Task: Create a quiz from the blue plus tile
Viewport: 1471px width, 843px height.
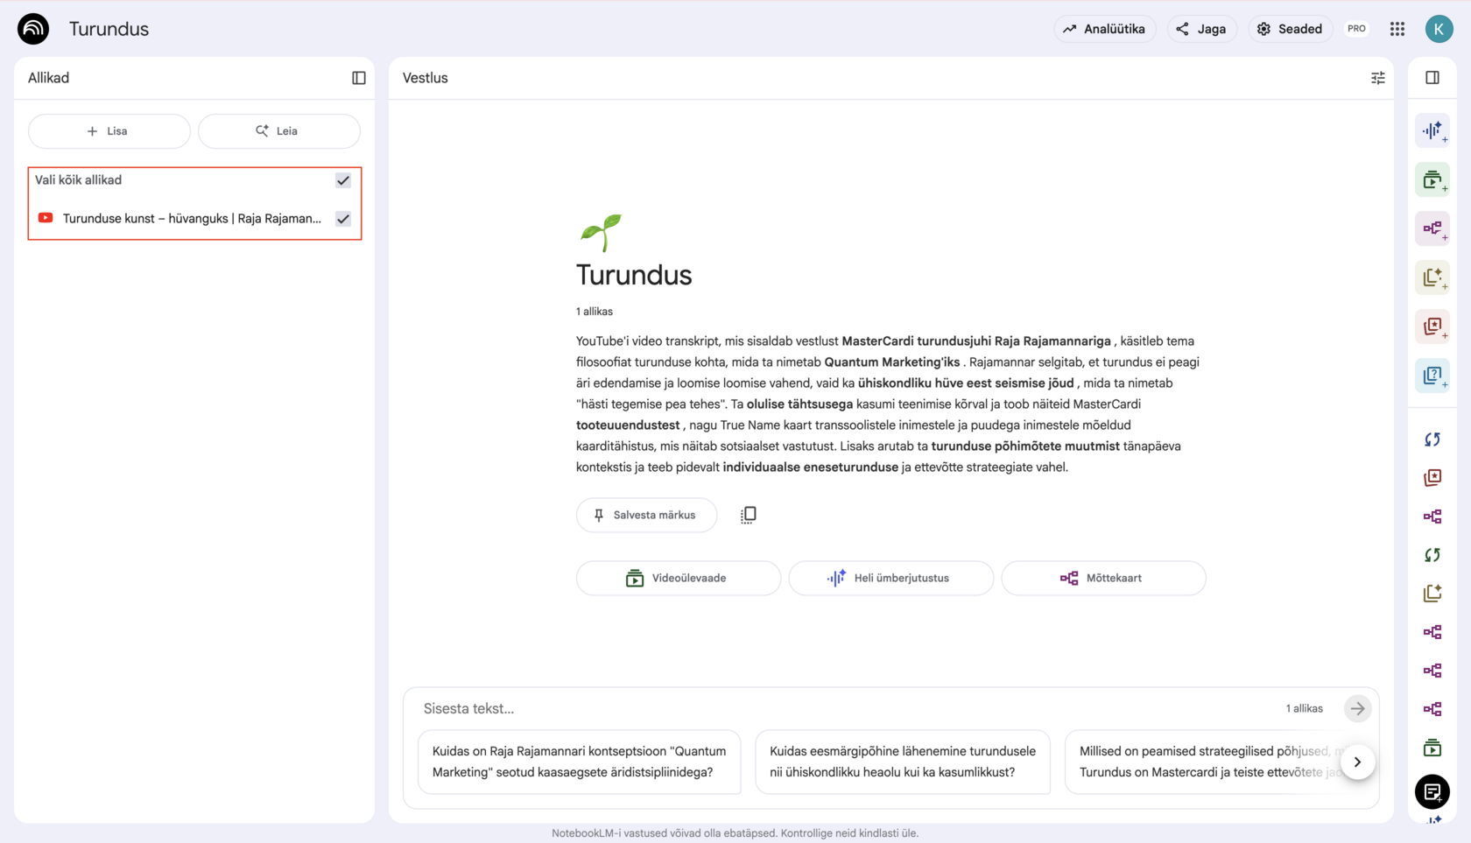Action: 1432,376
